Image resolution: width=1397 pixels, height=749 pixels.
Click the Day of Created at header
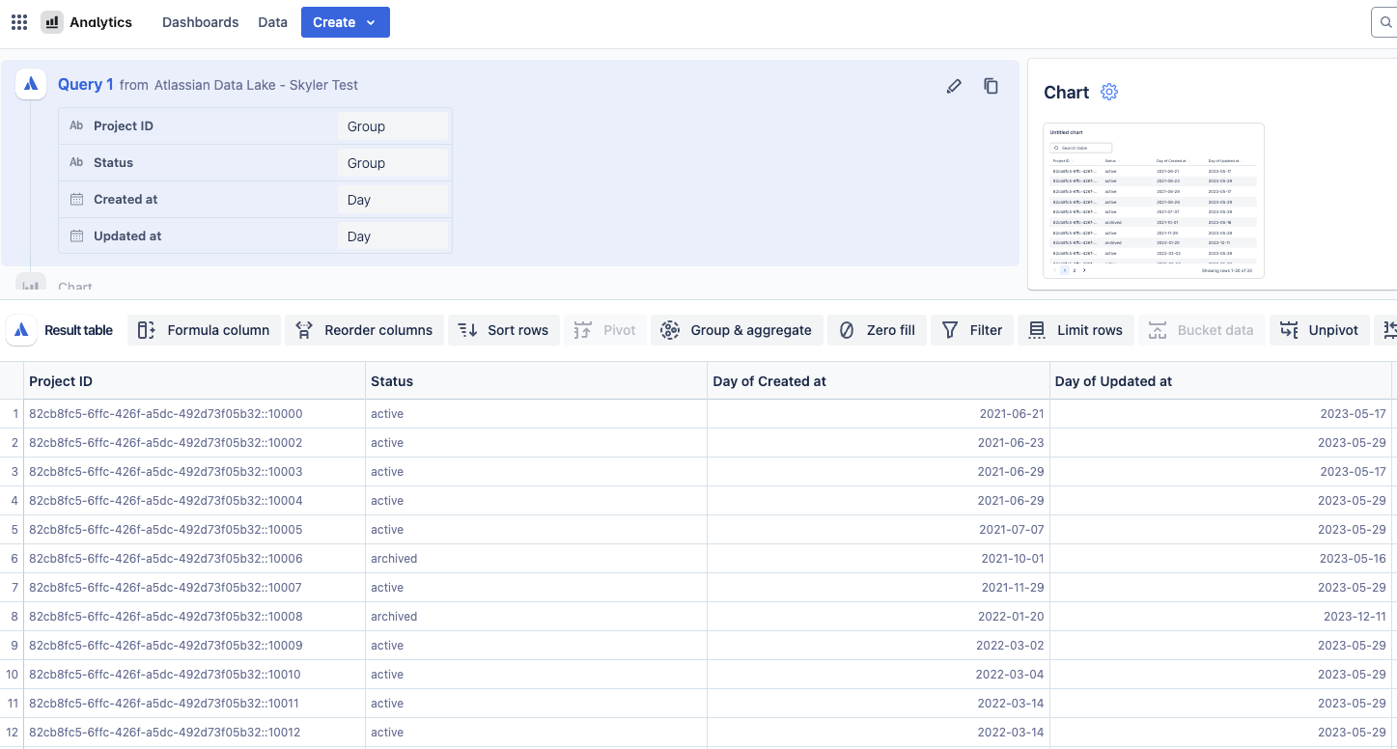[879, 381]
